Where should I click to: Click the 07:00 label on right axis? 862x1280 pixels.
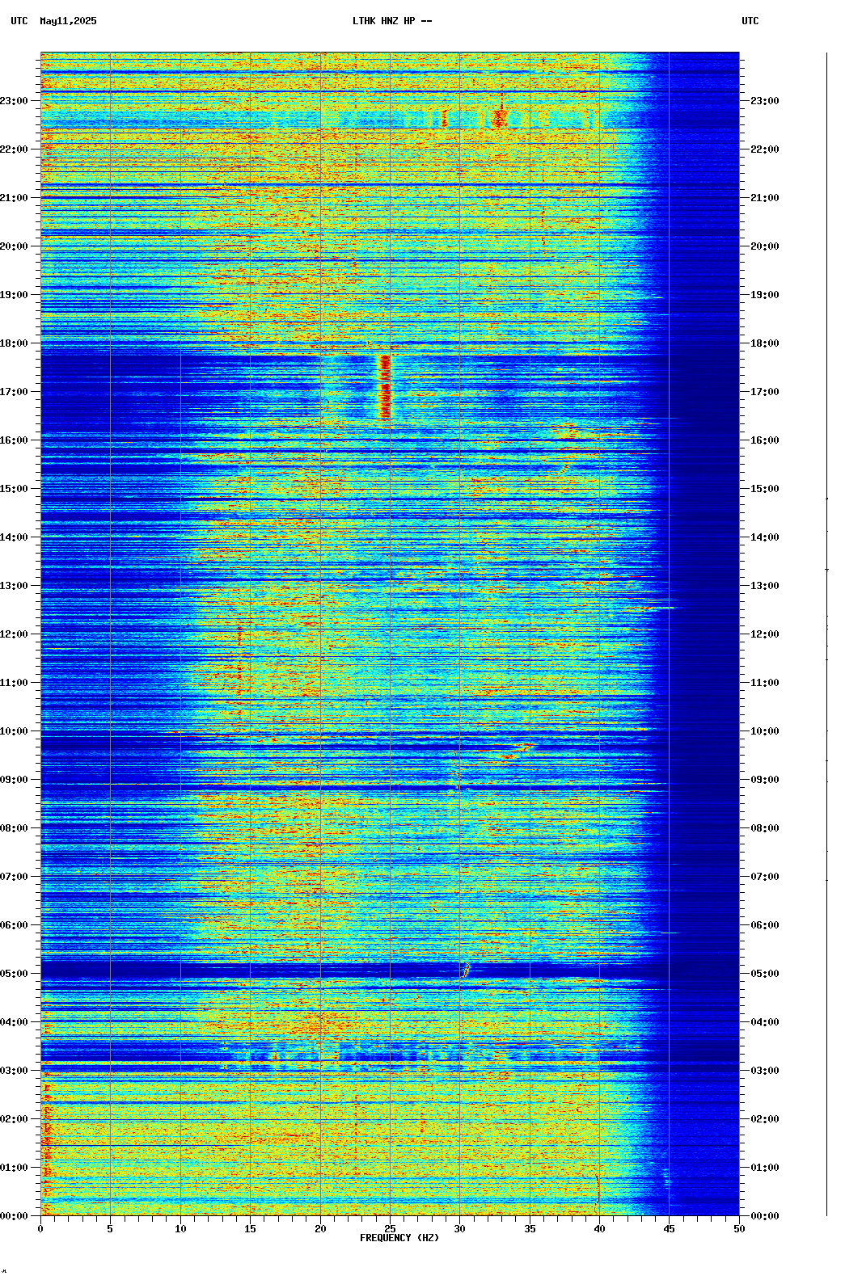click(x=765, y=877)
